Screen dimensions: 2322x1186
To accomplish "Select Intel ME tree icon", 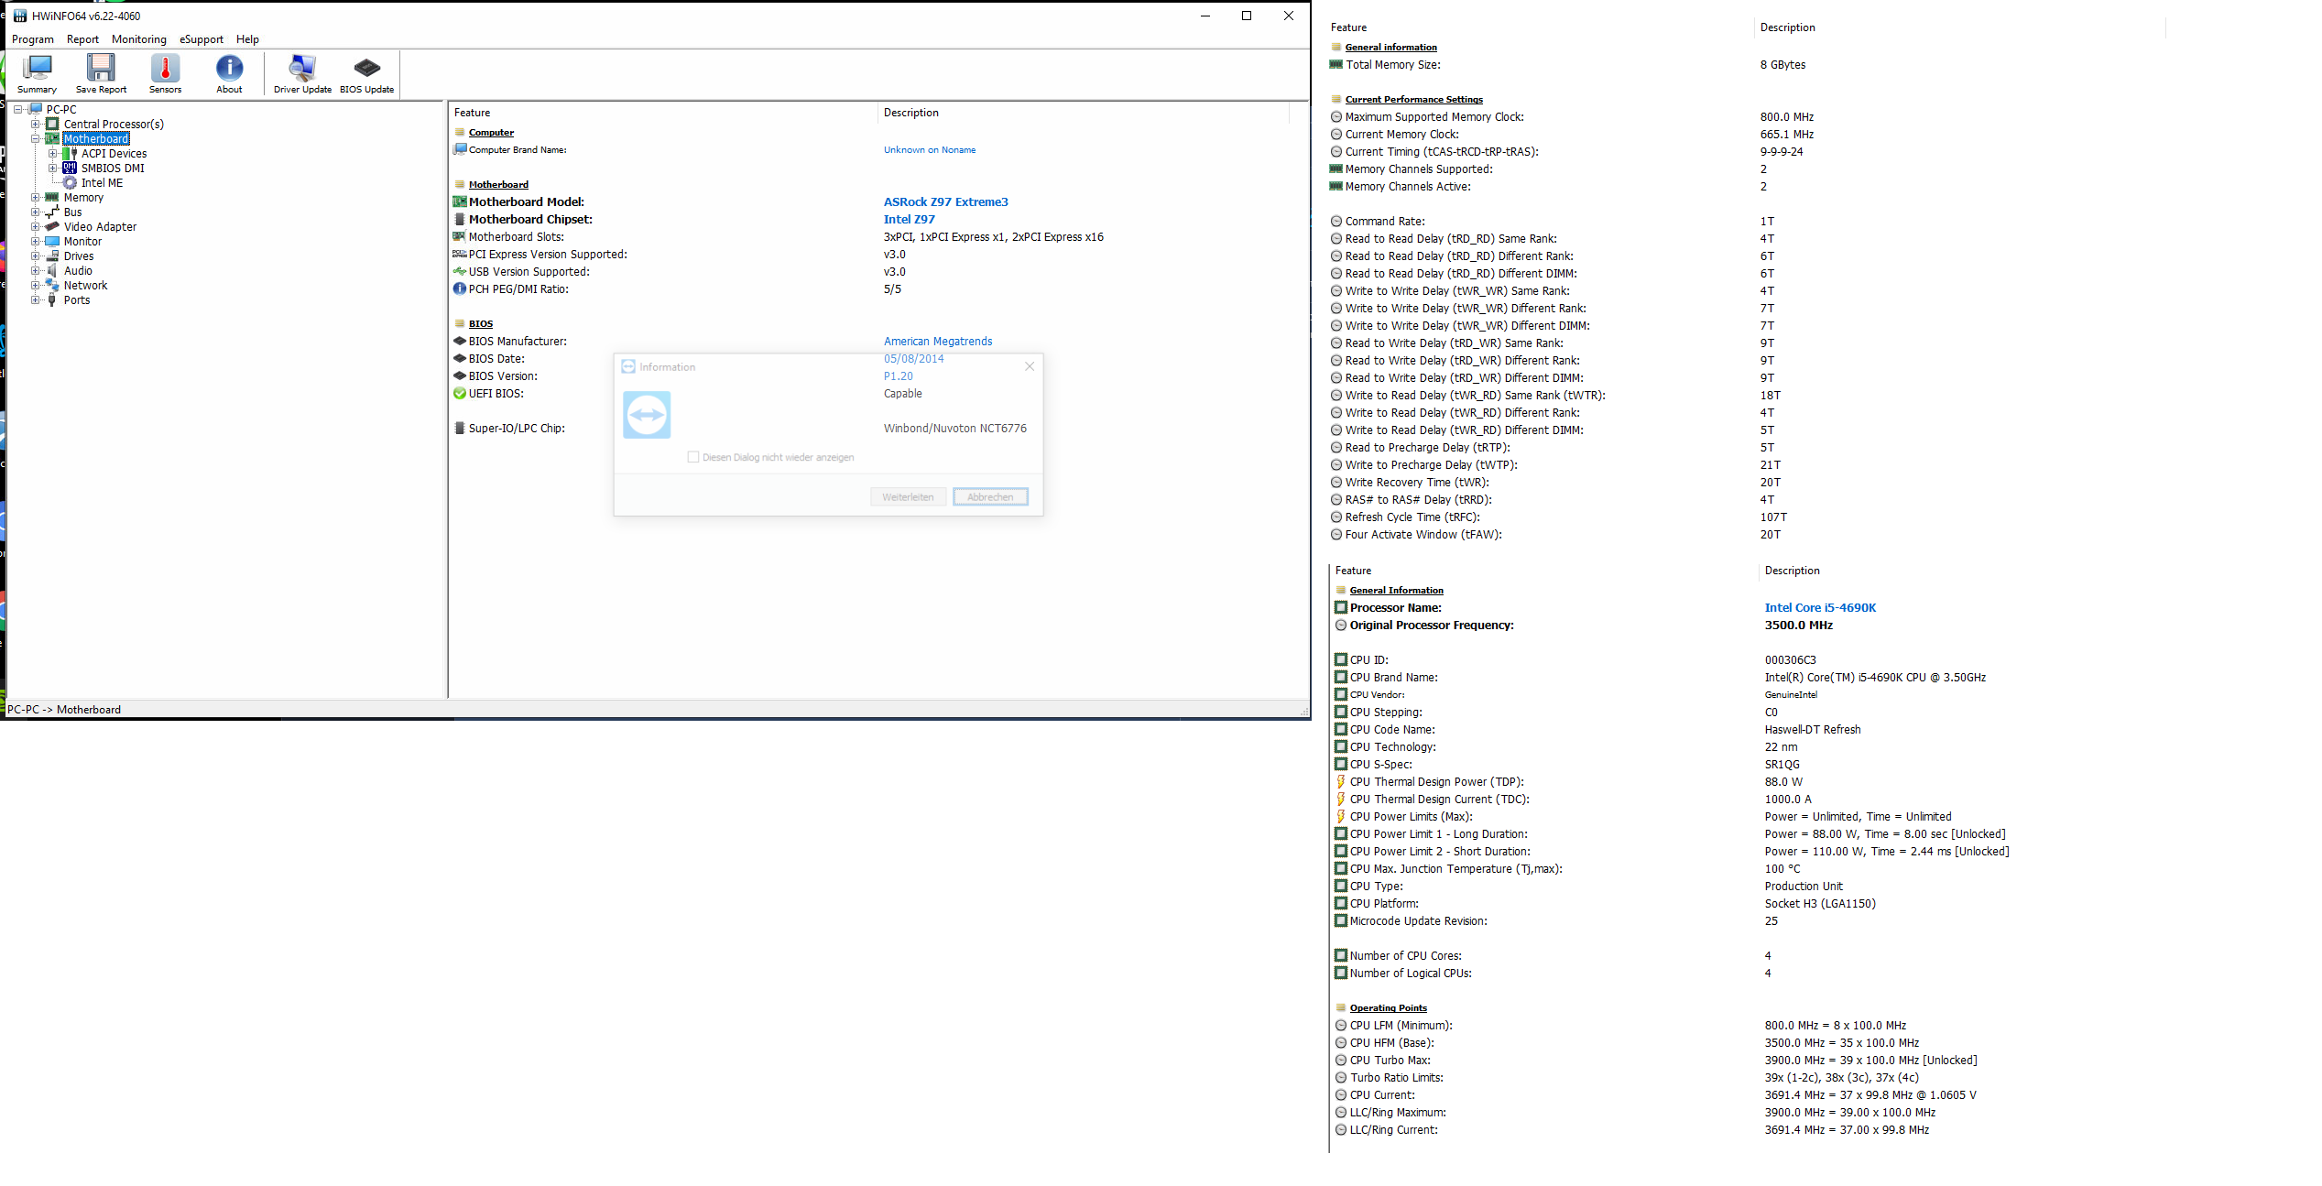I will click(70, 183).
